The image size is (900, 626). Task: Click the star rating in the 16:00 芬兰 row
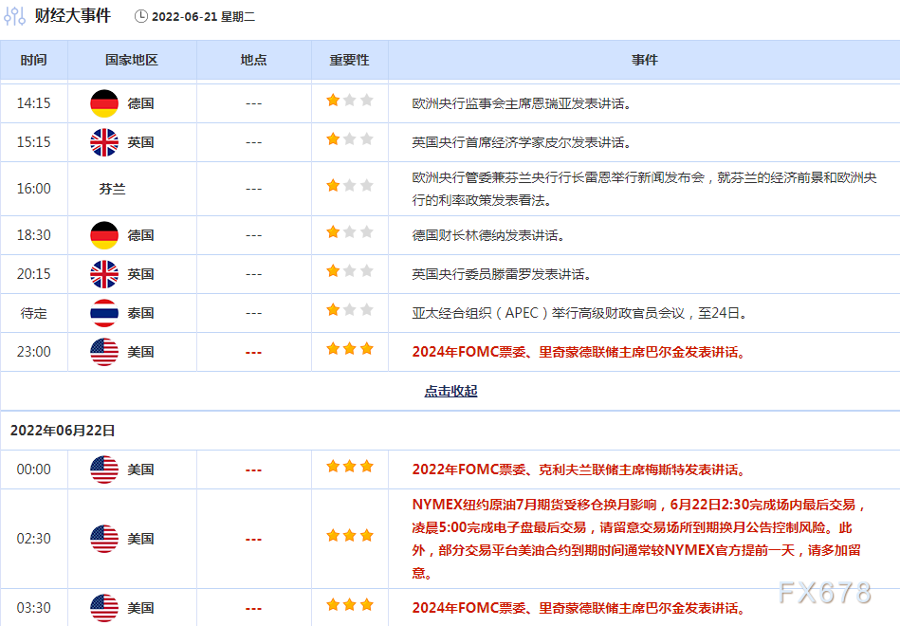click(x=350, y=186)
